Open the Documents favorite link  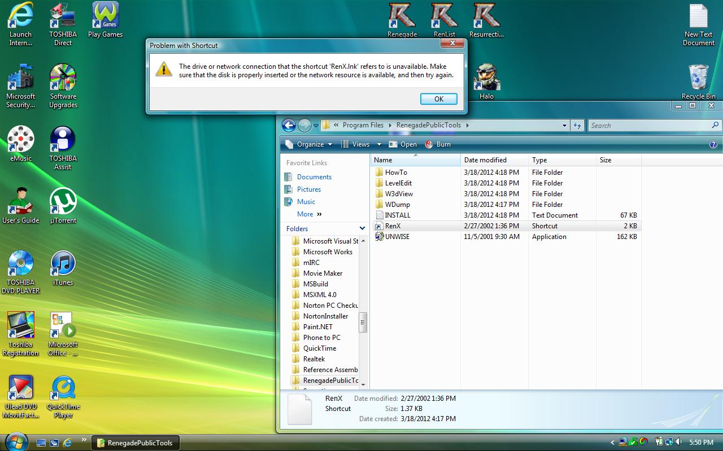coord(314,177)
